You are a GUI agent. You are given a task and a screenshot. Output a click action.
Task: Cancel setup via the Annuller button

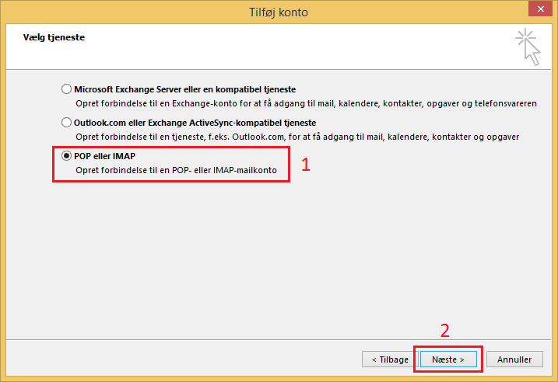[514, 359]
